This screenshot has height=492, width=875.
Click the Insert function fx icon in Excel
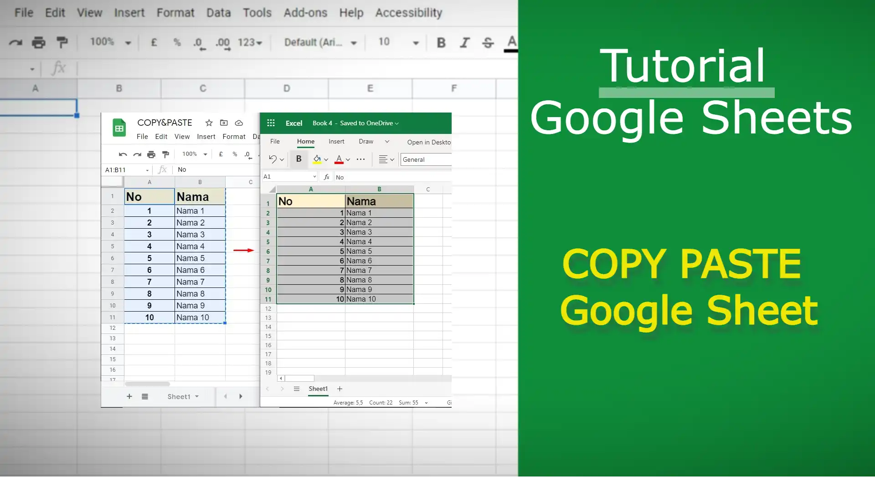tap(326, 177)
